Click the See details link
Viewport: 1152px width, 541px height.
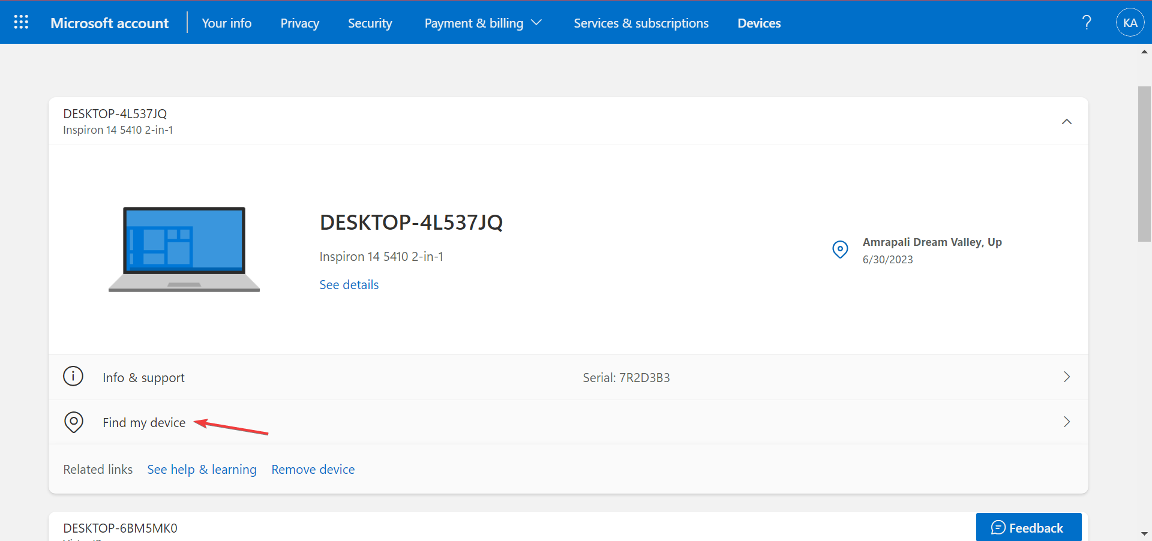tap(349, 284)
